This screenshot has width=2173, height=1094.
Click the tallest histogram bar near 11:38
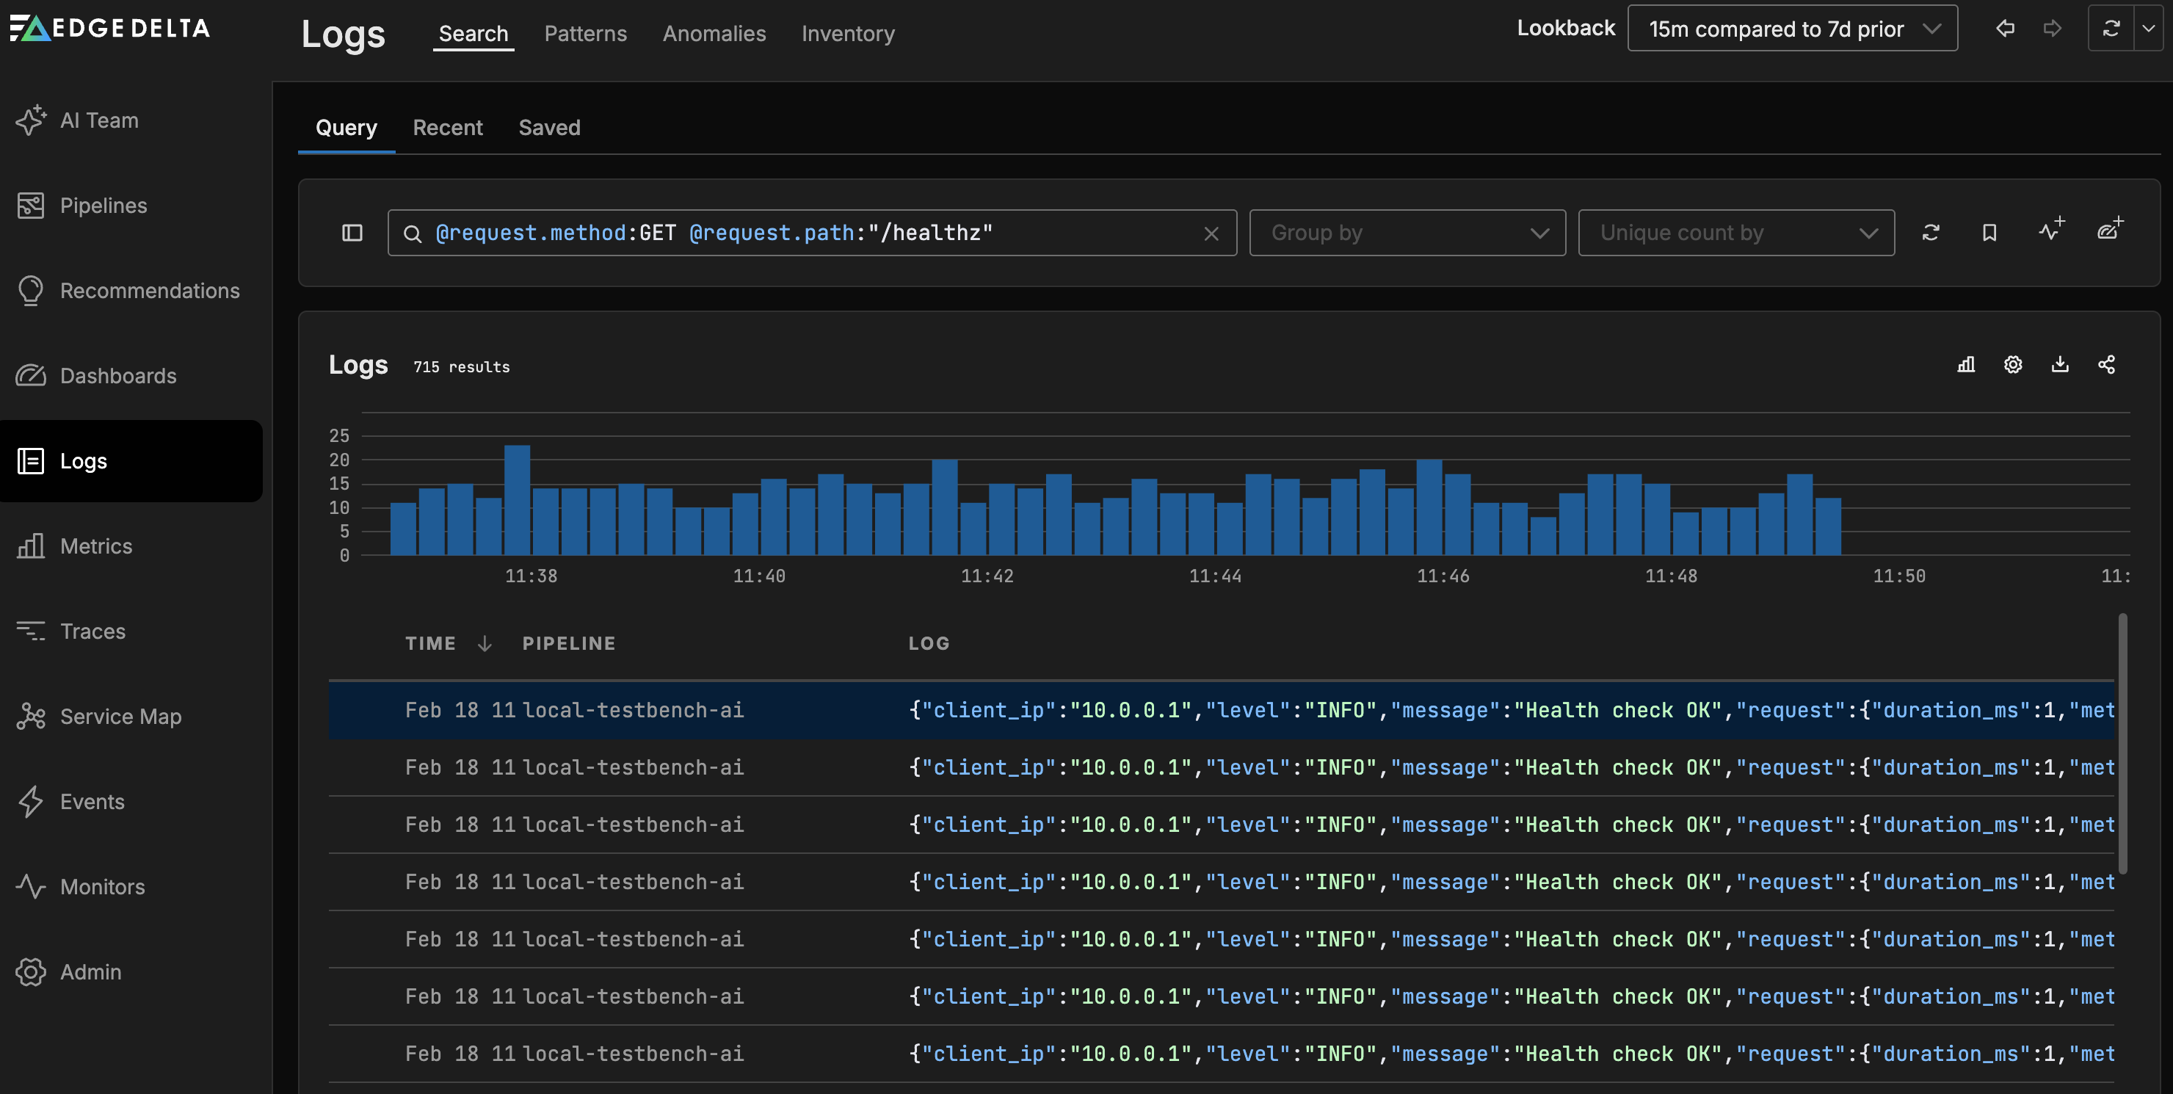click(517, 499)
